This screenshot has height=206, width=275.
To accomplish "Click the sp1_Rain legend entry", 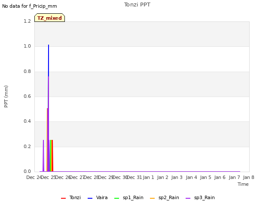I will (x=129, y=198).
